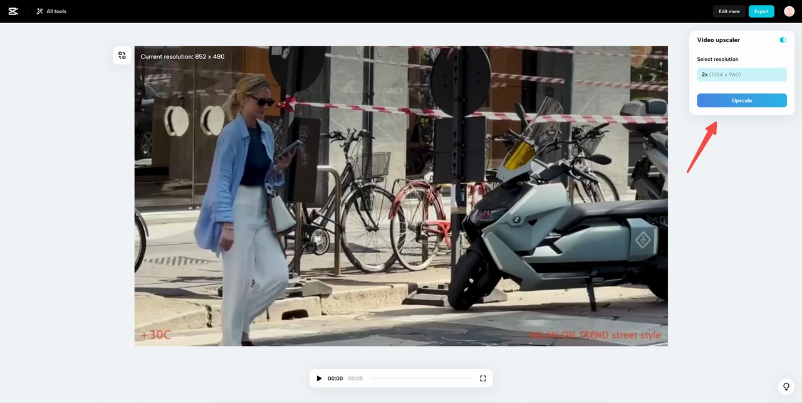Click the 00:00 current time display
This screenshot has width=802, height=403.
click(x=335, y=379)
